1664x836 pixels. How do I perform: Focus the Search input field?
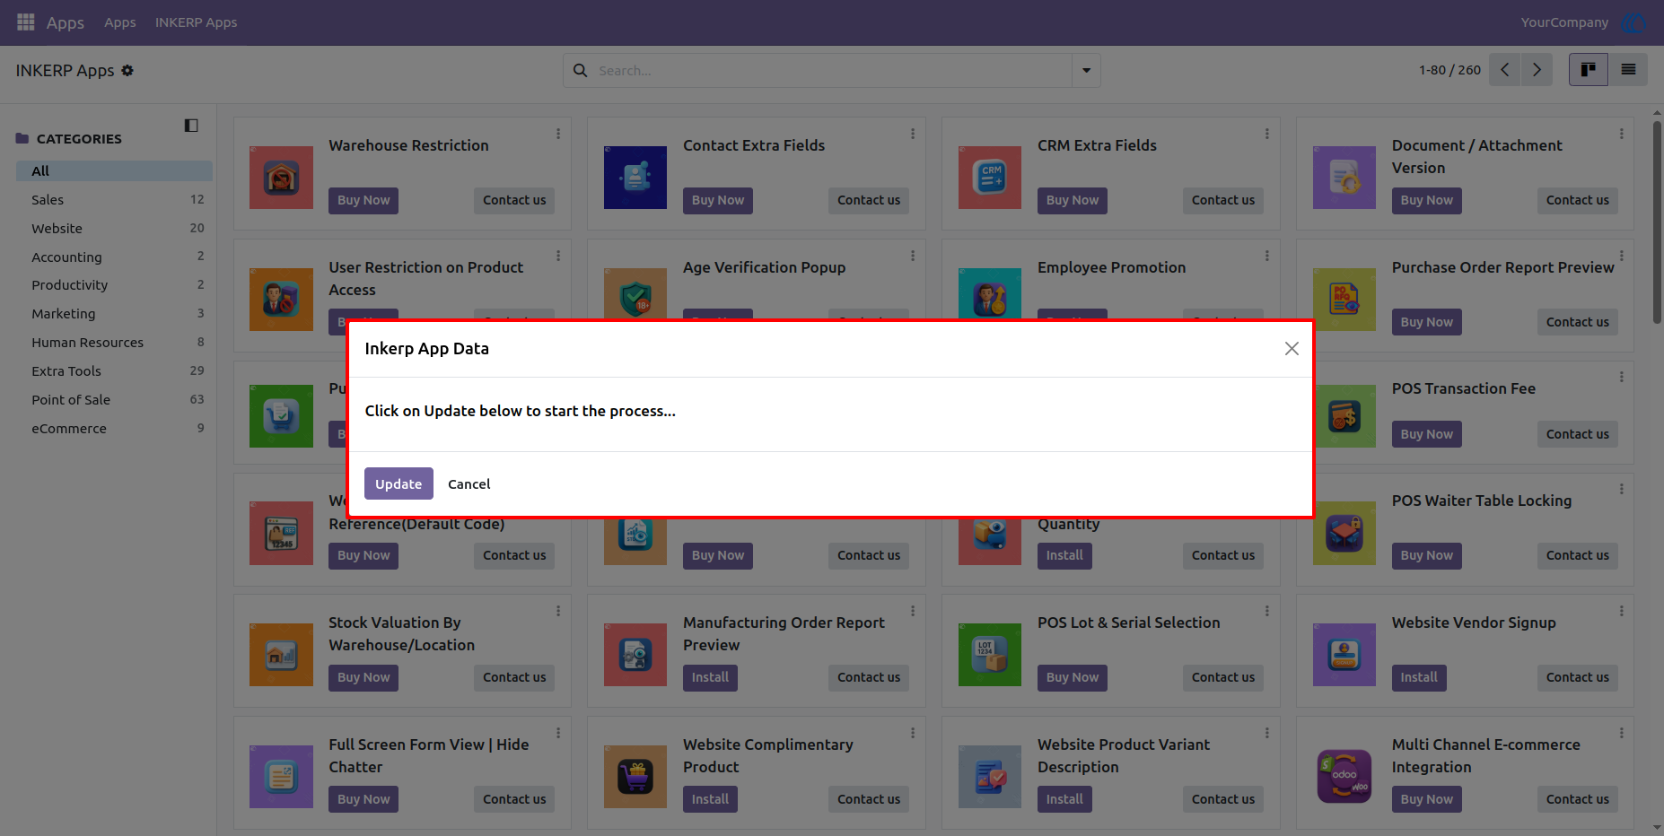tap(833, 70)
